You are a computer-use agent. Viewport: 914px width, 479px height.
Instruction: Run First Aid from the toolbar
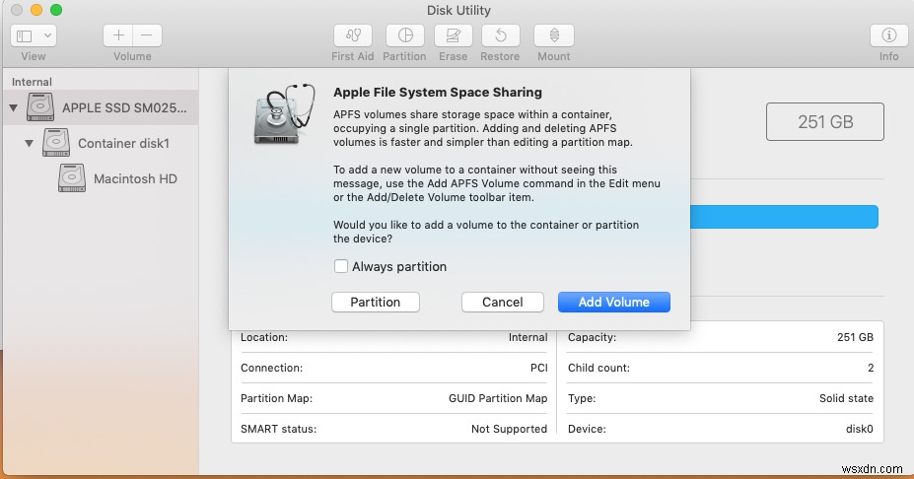point(353,35)
